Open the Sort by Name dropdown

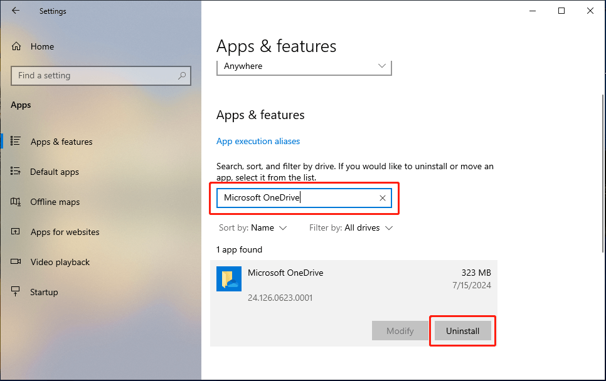(253, 227)
